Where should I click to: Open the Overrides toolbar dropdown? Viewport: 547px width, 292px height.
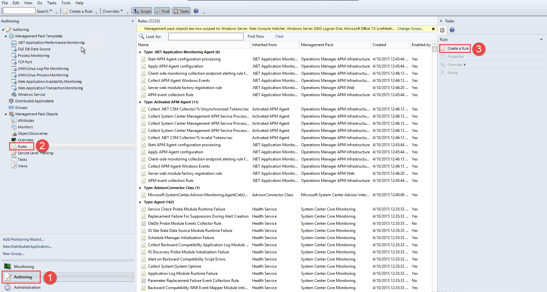point(113,11)
